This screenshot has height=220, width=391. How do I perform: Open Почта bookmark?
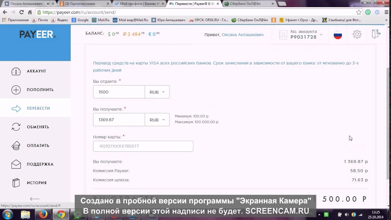(40, 20)
